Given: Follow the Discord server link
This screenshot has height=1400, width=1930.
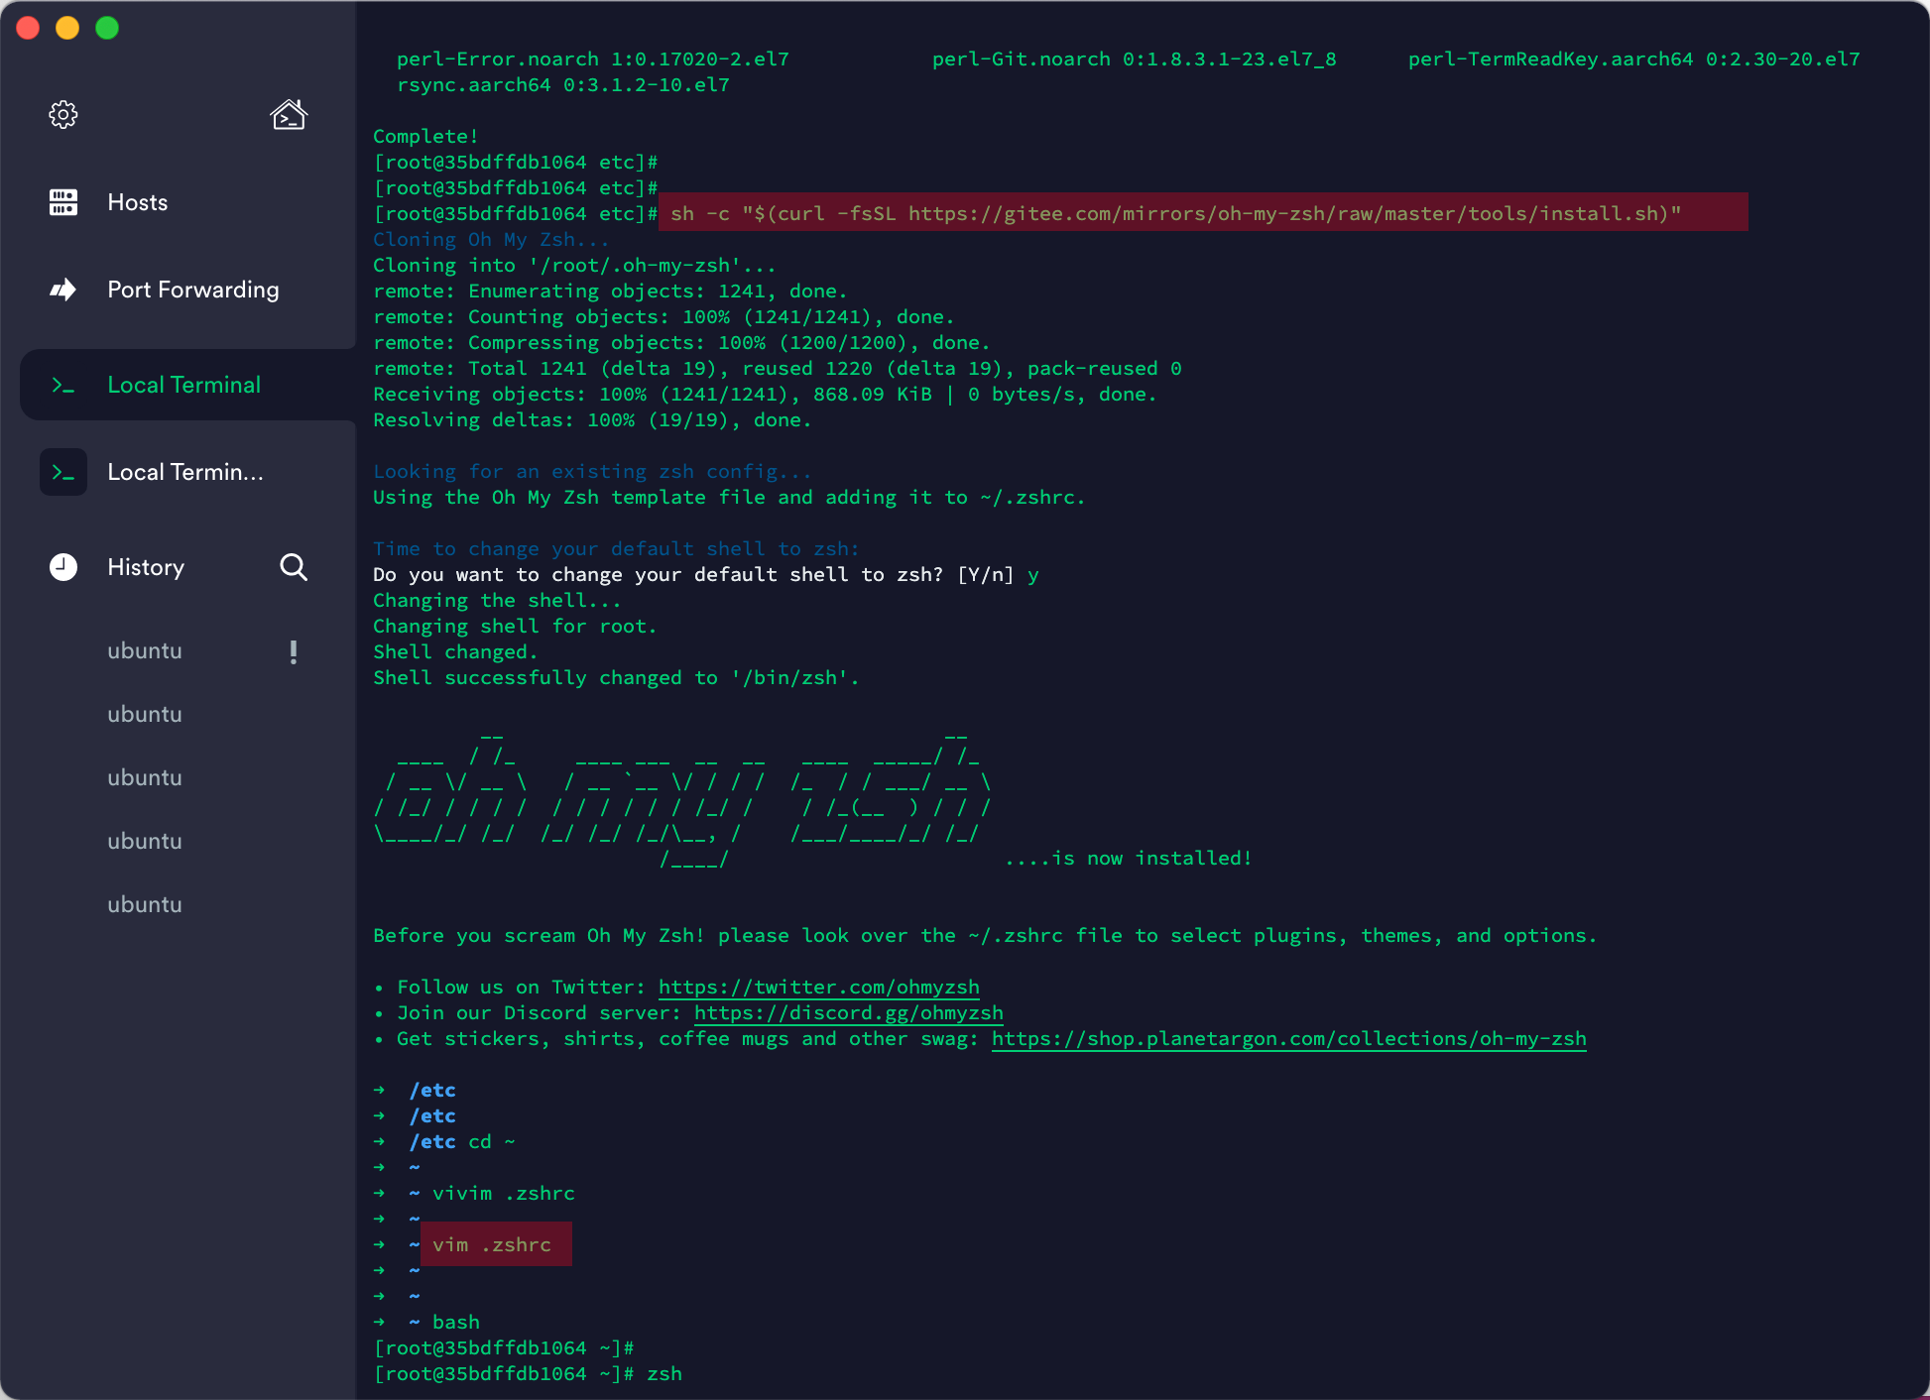Looking at the screenshot, I should click(849, 1012).
